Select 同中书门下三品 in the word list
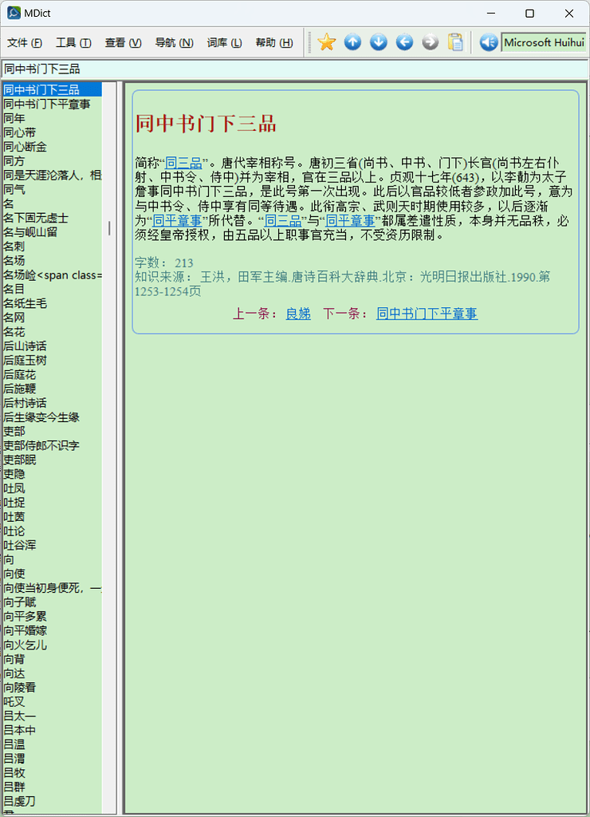The width and height of the screenshot is (590, 817). [x=52, y=89]
